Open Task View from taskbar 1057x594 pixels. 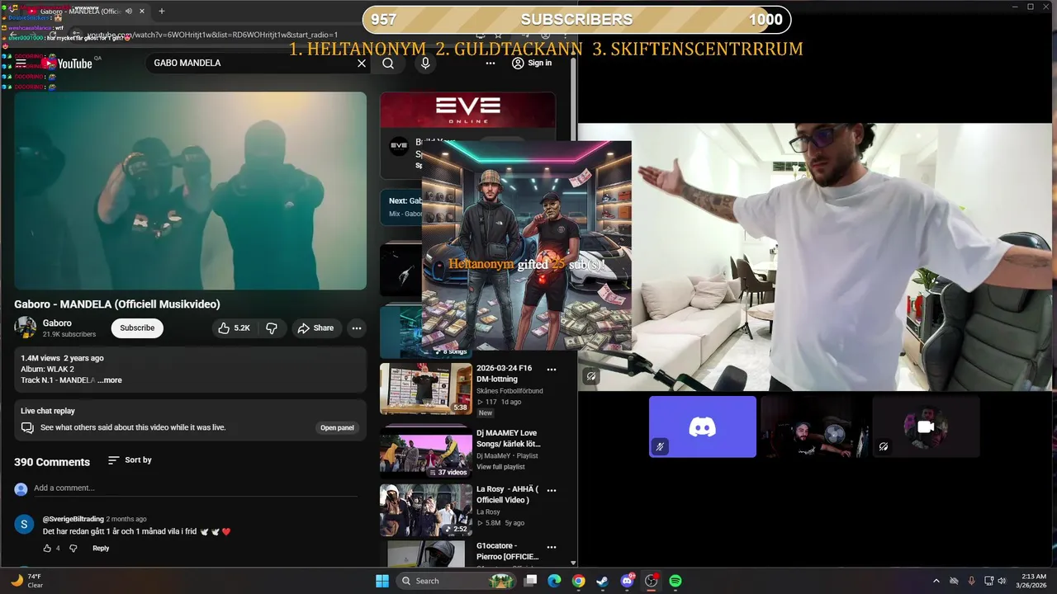531,581
